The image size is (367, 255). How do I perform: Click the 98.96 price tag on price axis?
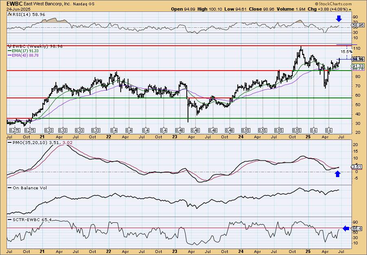358,59
